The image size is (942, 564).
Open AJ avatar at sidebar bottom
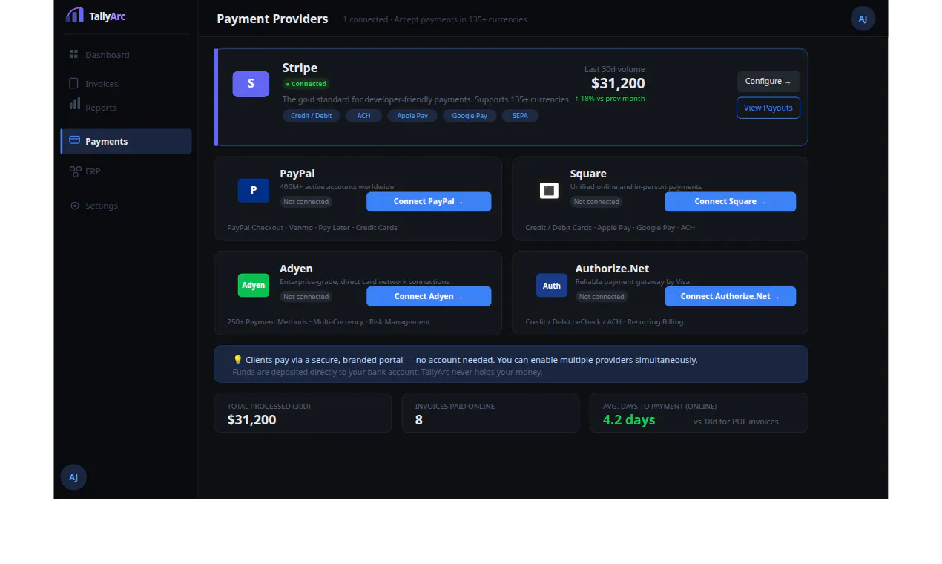pos(73,477)
